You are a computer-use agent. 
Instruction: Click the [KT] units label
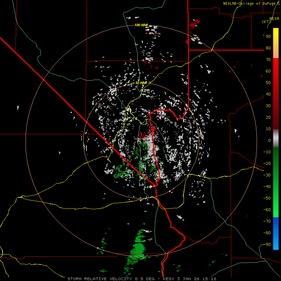[x=266, y=22]
